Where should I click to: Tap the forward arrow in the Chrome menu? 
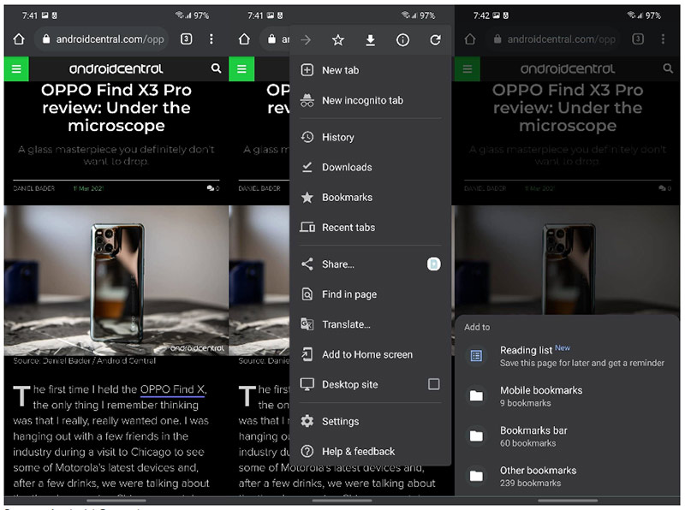coord(306,40)
